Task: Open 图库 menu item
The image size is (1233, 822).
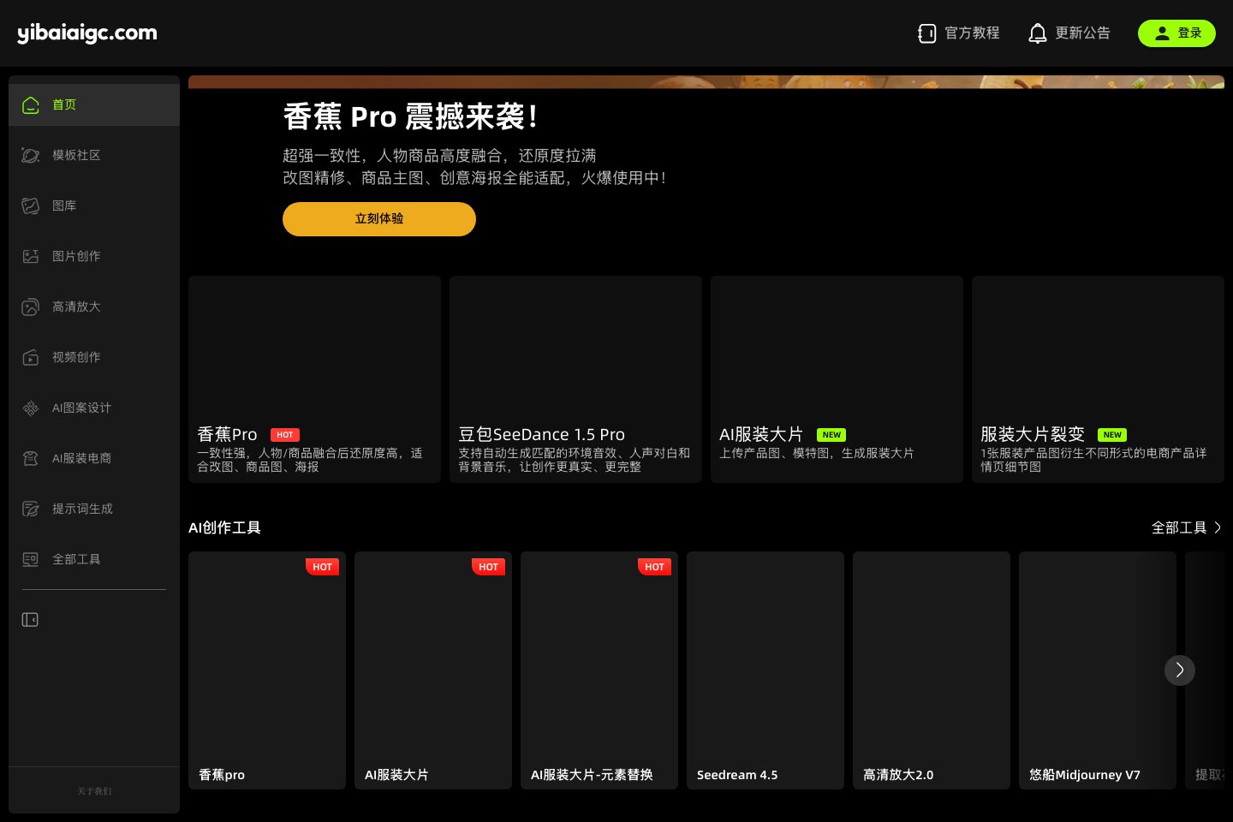Action: coord(94,205)
